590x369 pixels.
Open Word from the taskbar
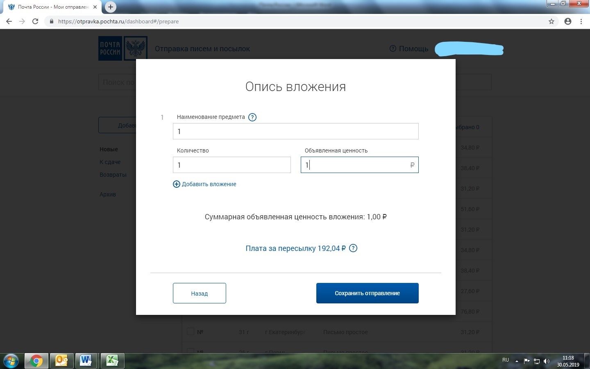86,361
